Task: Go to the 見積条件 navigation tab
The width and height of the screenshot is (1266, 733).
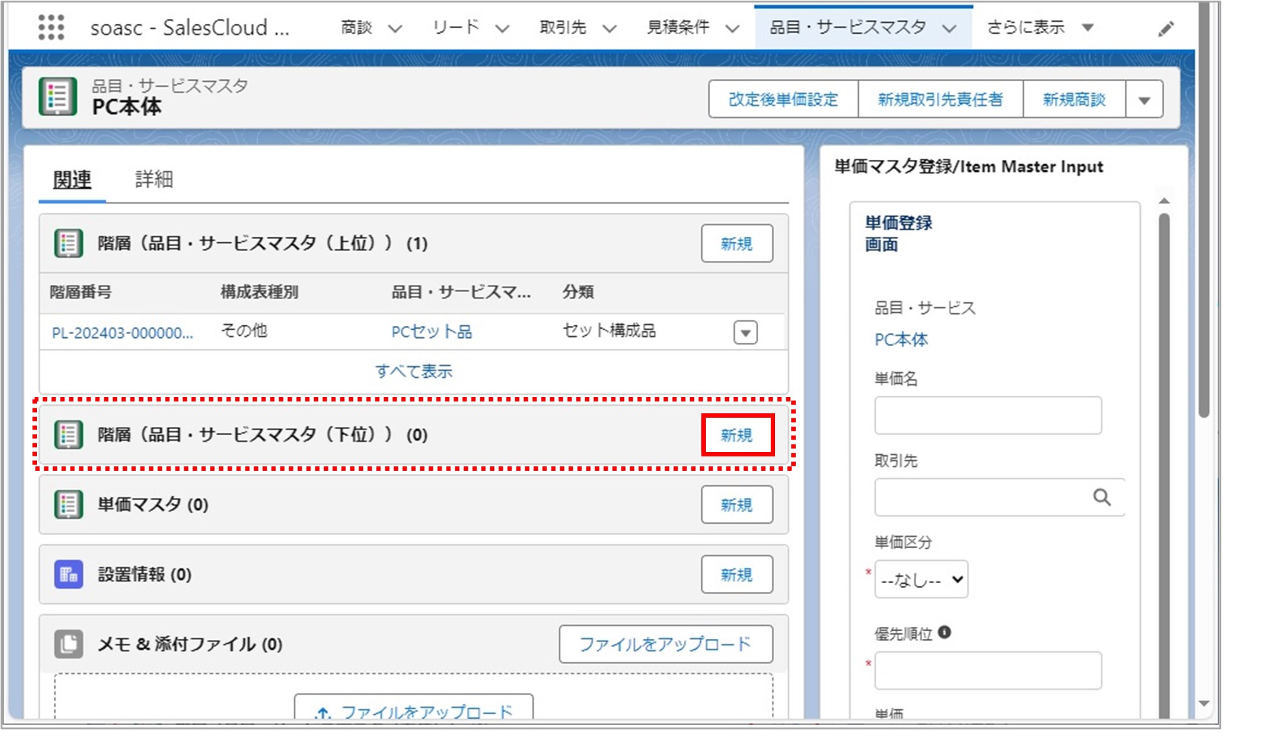Action: [x=678, y=27]
